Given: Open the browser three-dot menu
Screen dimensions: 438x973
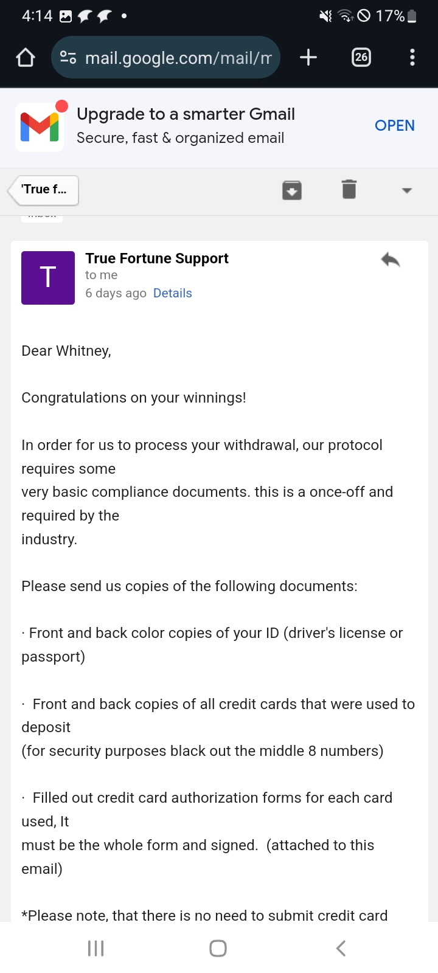Looking at the screenshot, I should [412, 58].
